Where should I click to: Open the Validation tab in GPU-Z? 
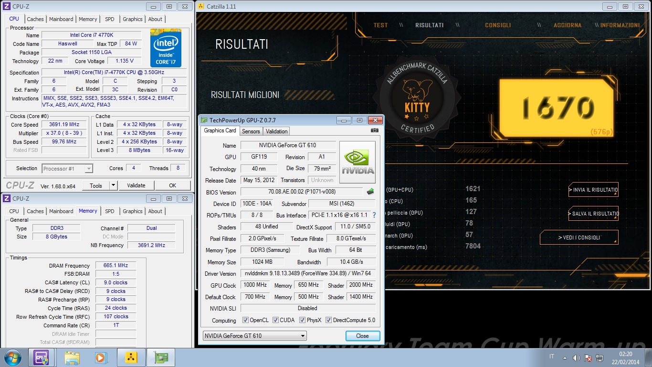point(277,131)
